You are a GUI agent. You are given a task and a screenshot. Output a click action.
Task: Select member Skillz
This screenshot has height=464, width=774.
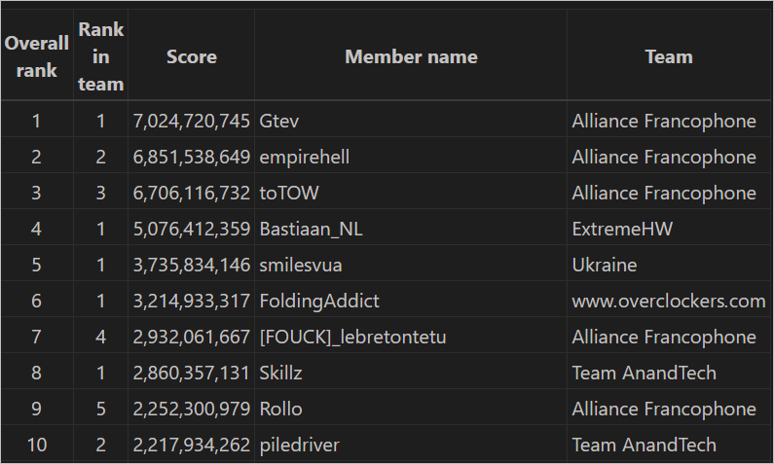[284, 374]
